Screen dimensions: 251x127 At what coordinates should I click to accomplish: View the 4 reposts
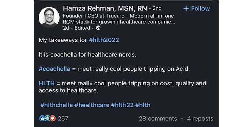coord(200,119)
